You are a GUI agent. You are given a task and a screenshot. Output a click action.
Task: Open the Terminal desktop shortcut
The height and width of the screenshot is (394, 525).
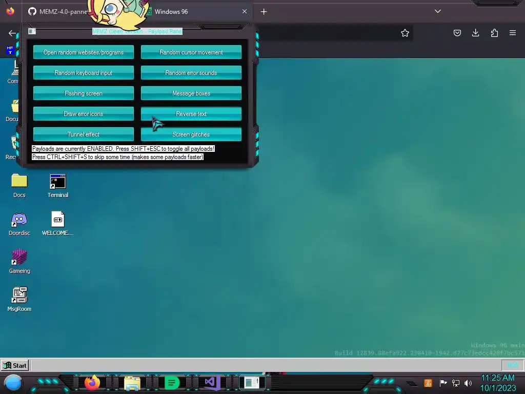57,186
